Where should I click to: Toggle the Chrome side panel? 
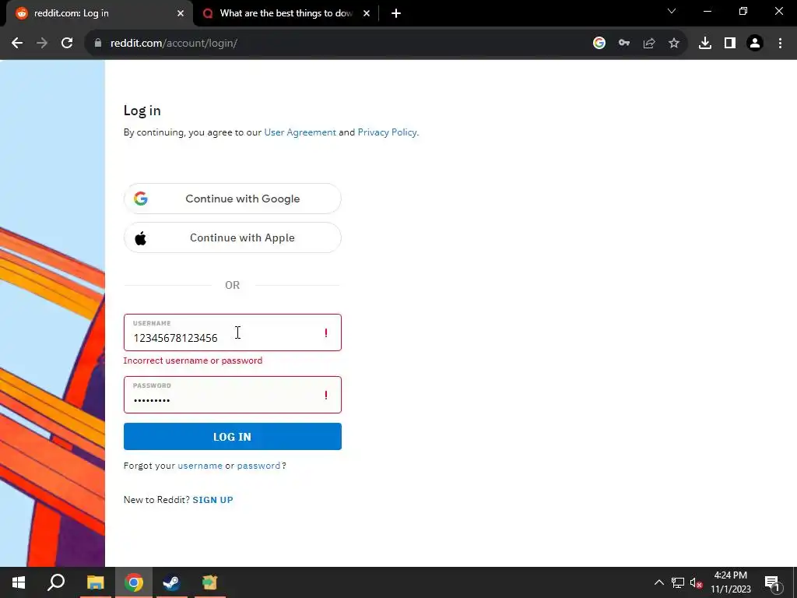[x=730, y=44]
